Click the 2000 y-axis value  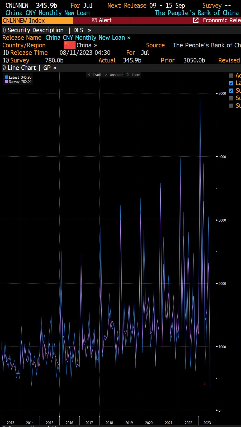click(223, 284)
